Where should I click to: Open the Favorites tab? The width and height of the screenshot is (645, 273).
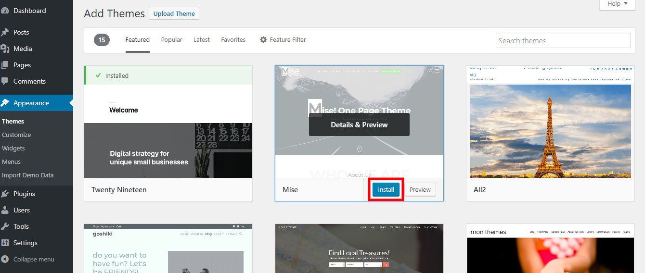[x=233, y=40]
